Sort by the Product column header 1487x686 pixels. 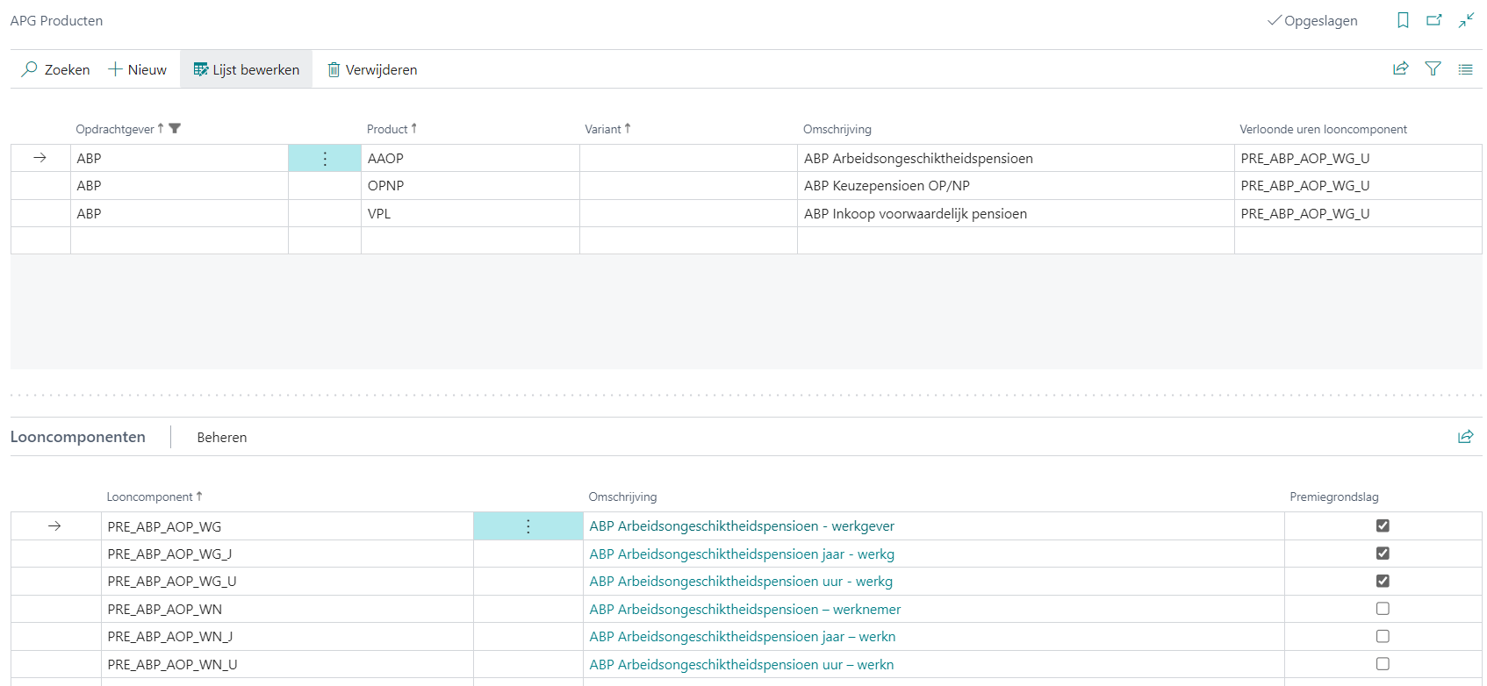387,129
